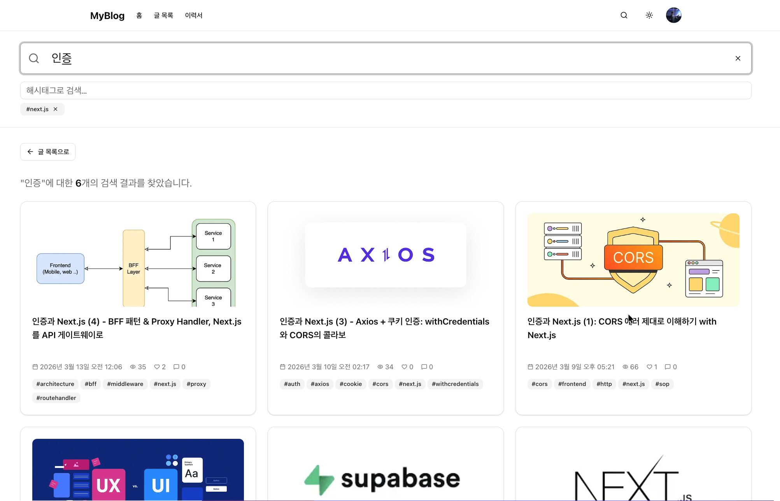Open the CORS post thumbnail image
The image size is (780, 501).
tap(633, 260)
